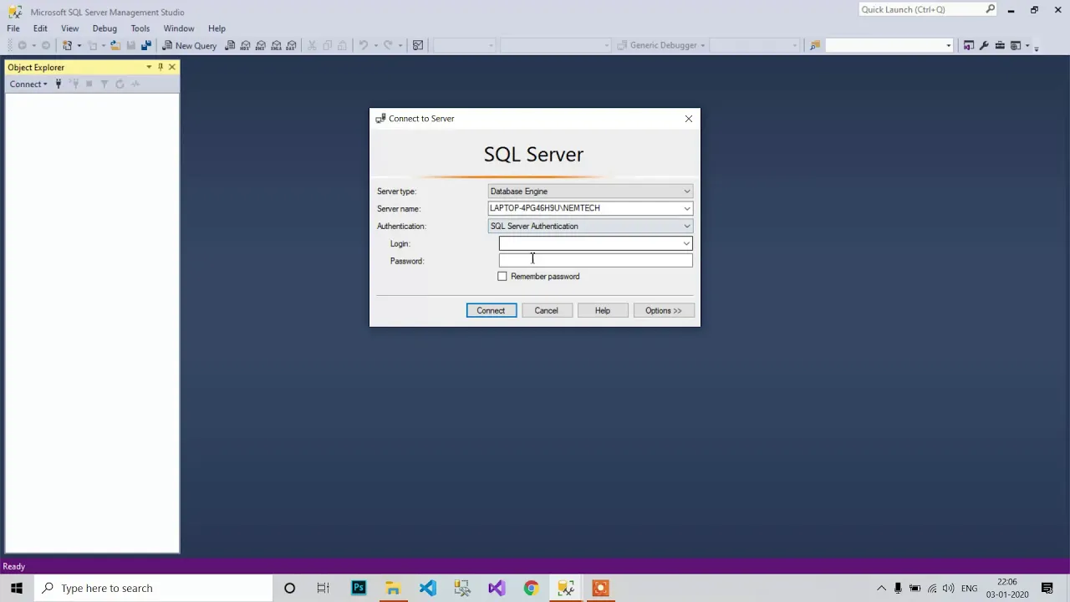
Task: Expand the Connect dropdown in Object Explorer
Action: click(x=28, y=84)
